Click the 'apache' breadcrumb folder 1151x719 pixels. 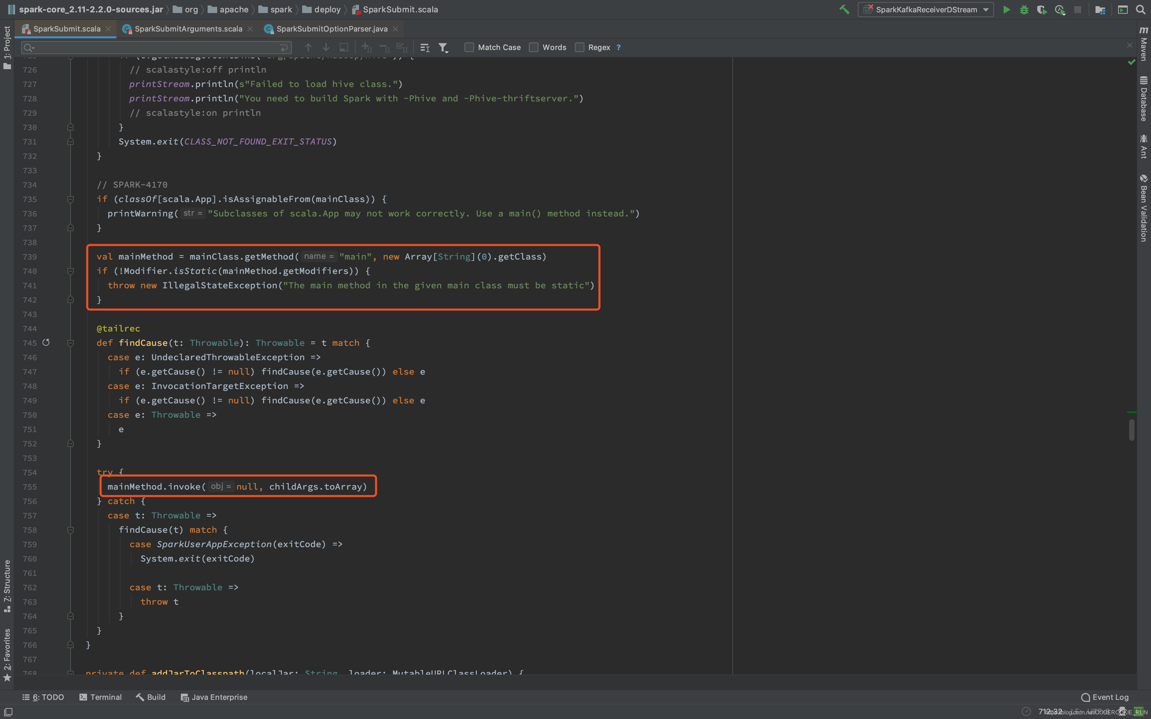pyautogui.click(x=228, y=10)
